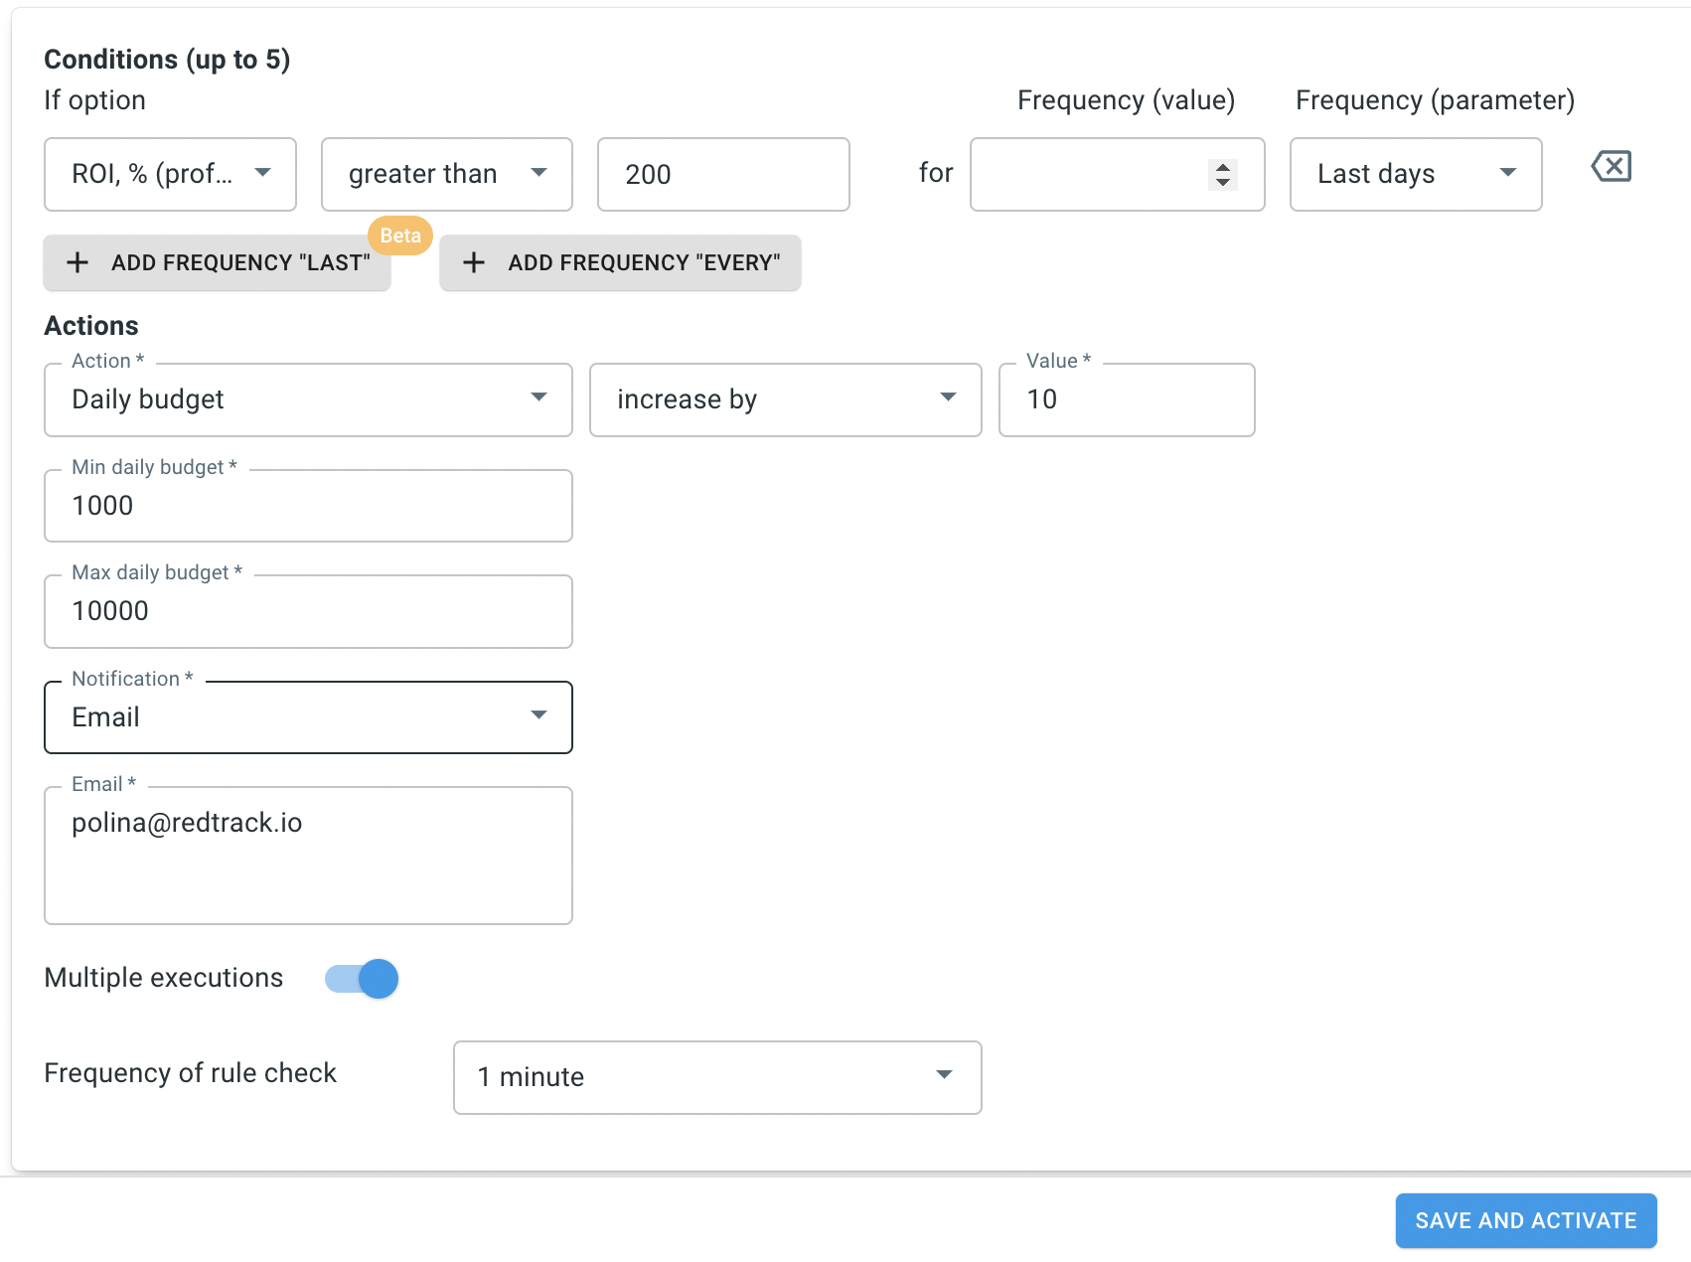The width and height of the screenshot is (1691, 1262).
Task: Expand the "increase by" dropdown
Action: tap(785, 399)
